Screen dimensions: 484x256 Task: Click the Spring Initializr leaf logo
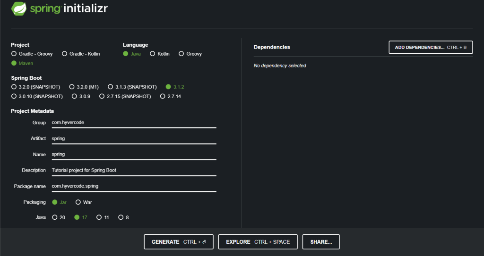pos(19,8)
